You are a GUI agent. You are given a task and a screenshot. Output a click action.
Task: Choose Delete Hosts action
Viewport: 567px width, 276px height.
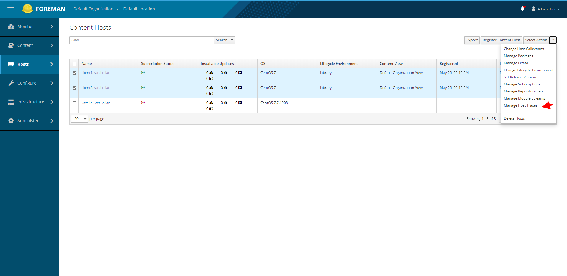(x=514, y=118)
